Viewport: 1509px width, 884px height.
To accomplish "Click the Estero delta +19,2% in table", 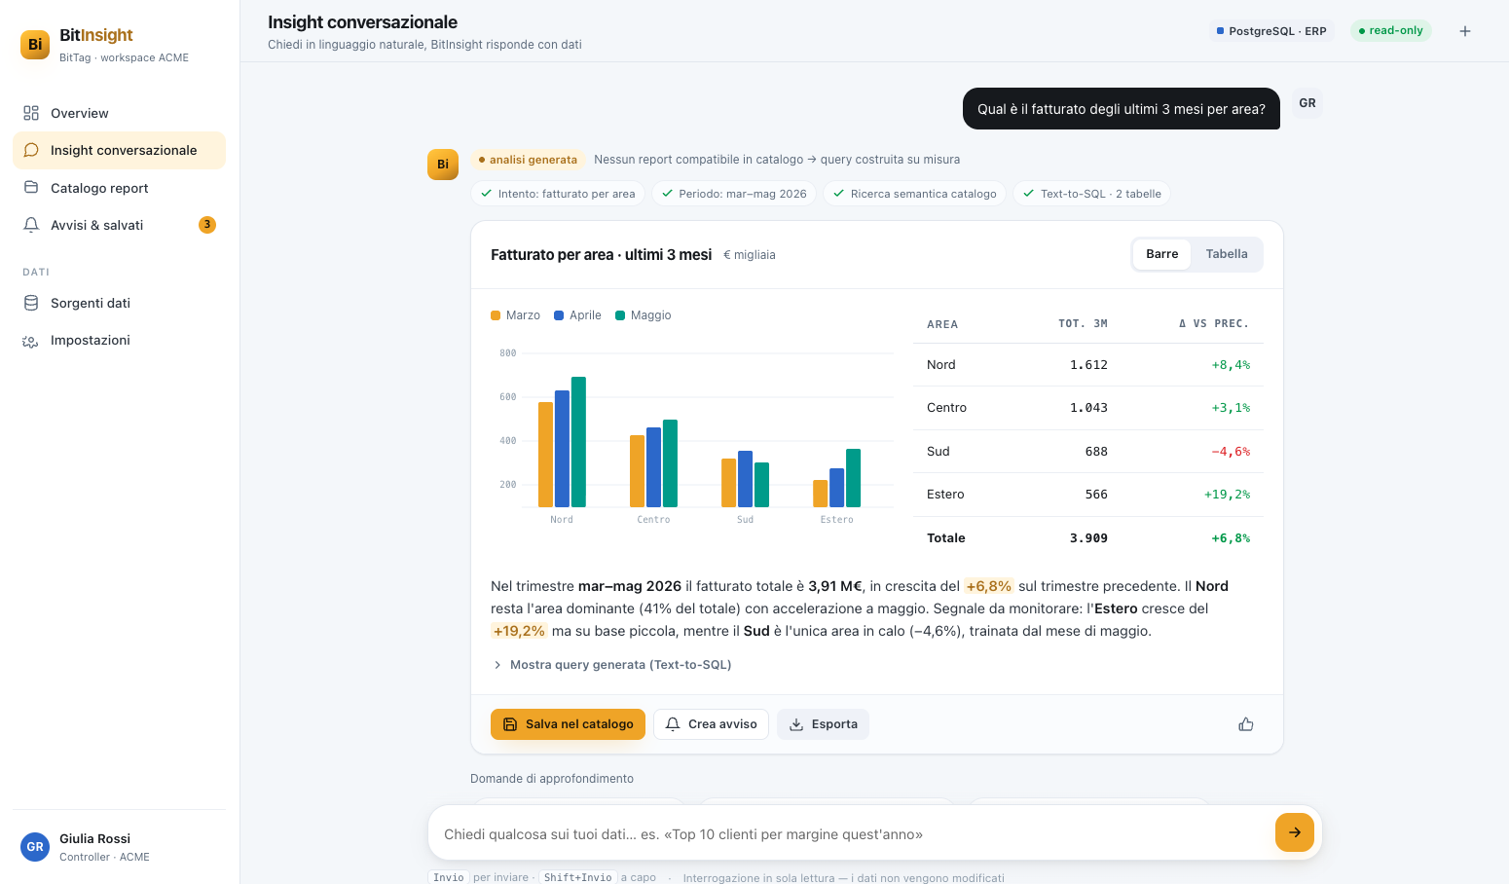I will click(1227, 495).
